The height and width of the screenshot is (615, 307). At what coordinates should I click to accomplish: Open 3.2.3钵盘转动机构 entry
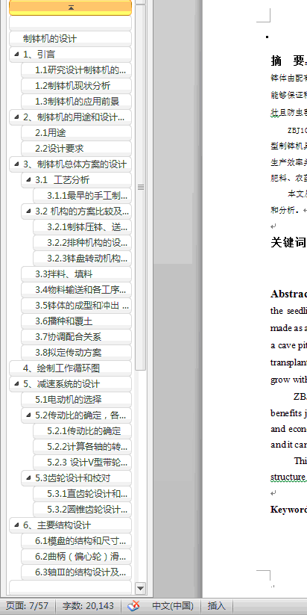pyautogui.click(x=82, y=258)
